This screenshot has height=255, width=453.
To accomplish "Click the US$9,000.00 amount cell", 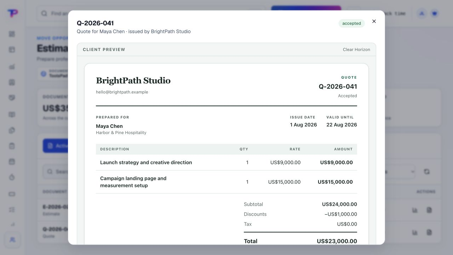I will tap(336, 163).
